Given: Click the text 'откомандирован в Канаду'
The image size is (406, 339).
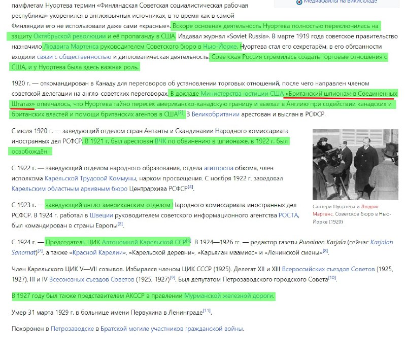Looking at the screenshot, I should tap(78, 84).
